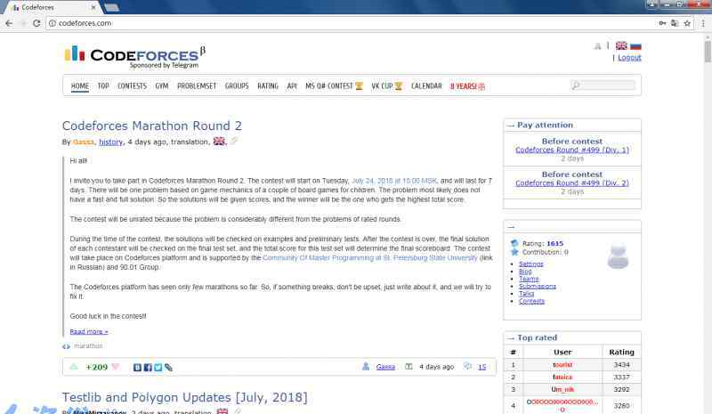The image size is (712, 414).
Task: Click the user avatar in sidebar
Action: click(x=618, y=256)
